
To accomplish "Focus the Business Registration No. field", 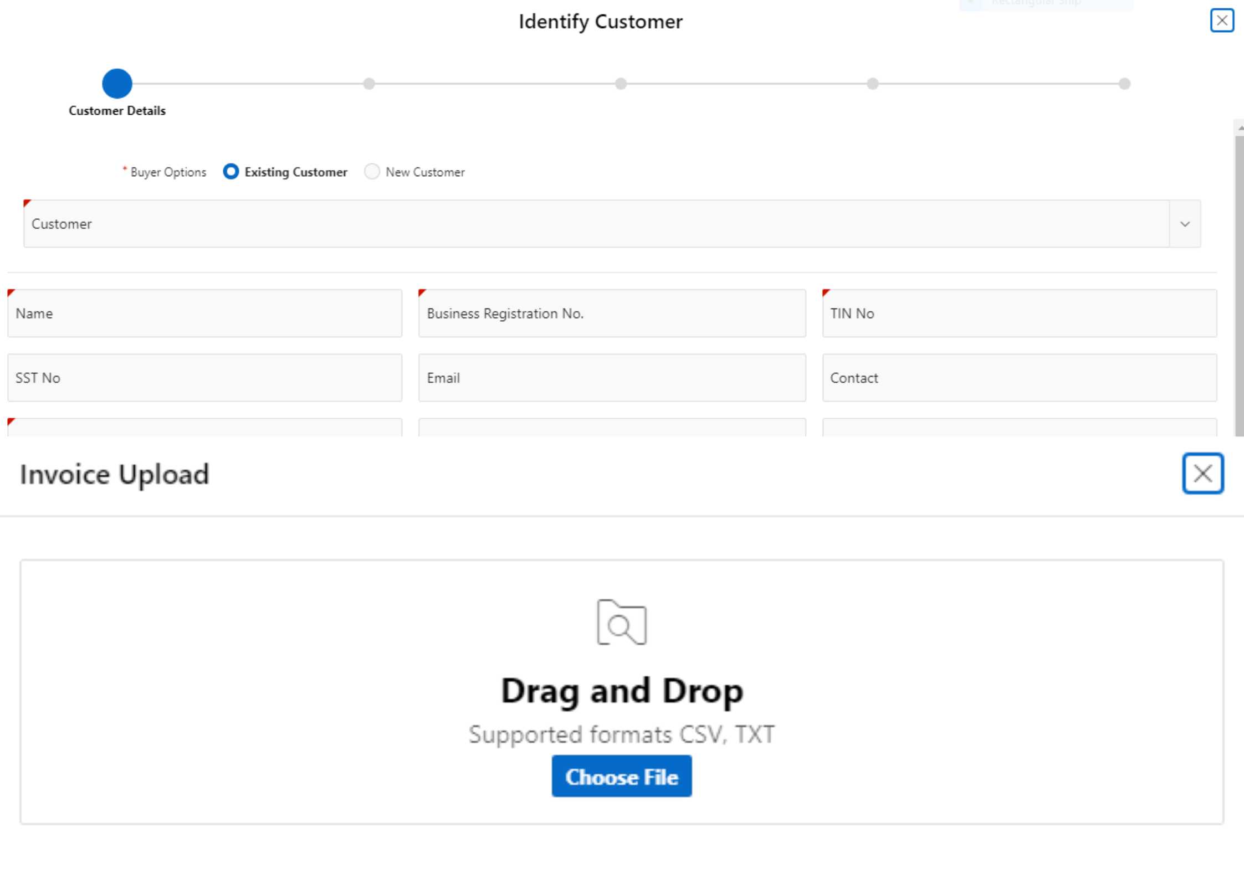I will tap(612, 313).
